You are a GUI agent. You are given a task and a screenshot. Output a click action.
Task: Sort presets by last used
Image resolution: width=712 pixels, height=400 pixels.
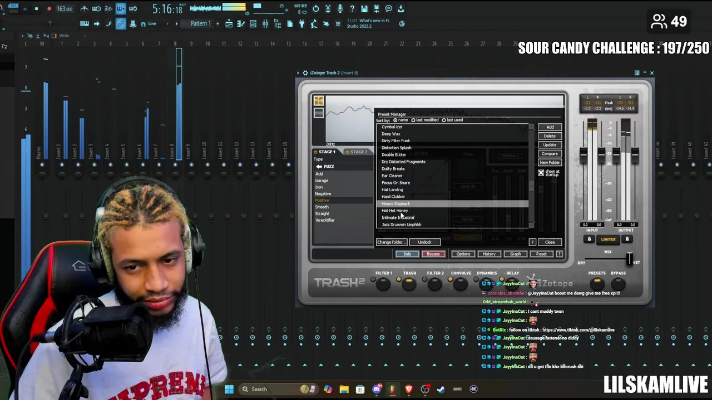coord(444,120)
